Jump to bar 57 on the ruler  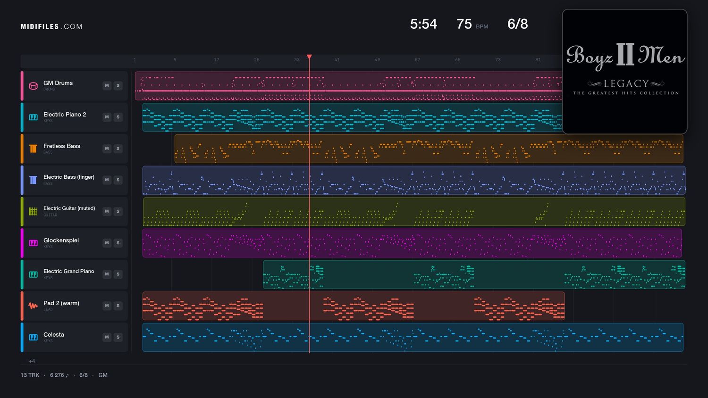(x=417, y=60)
